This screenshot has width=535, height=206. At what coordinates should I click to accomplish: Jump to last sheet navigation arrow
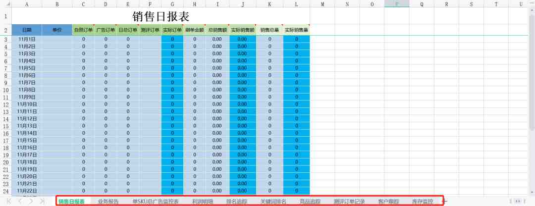click(x=42, y=201)
